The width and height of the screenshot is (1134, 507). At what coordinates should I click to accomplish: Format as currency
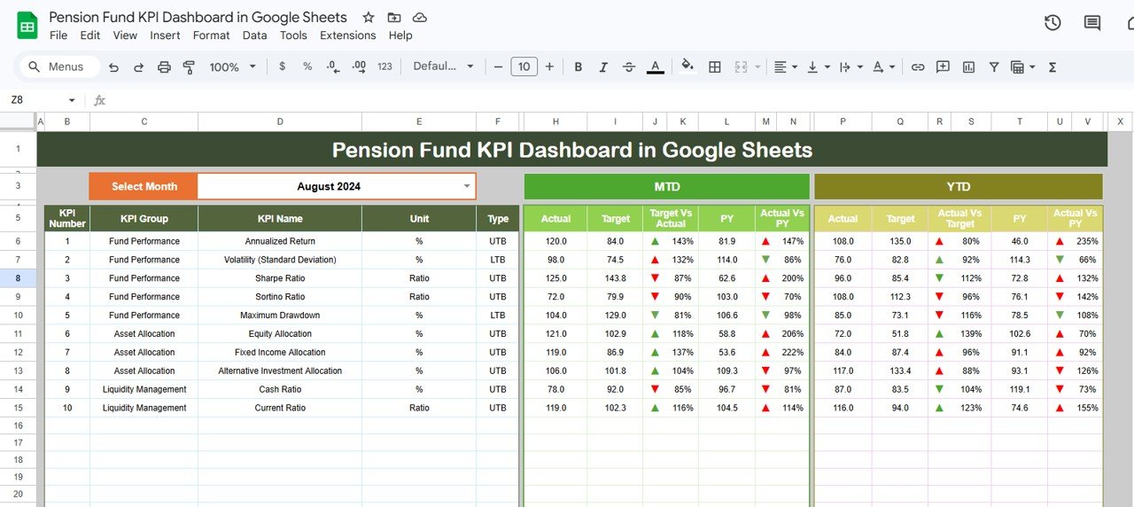tap(282, 66)
